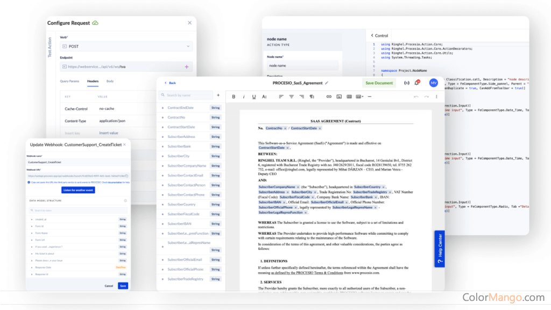Toggle bold formatting in the document editor

point(234,97)
